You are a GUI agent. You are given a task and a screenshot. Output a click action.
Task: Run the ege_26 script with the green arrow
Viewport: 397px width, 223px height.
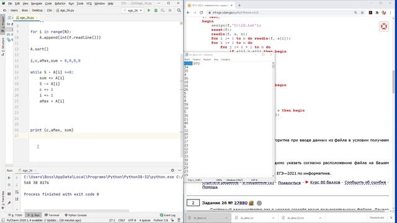tap(149, 11)
